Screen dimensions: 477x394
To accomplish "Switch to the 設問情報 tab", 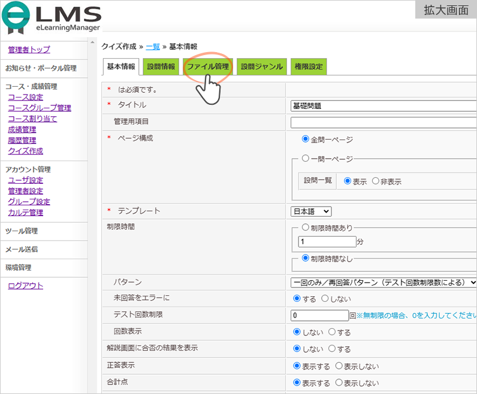I will point(161,67).
